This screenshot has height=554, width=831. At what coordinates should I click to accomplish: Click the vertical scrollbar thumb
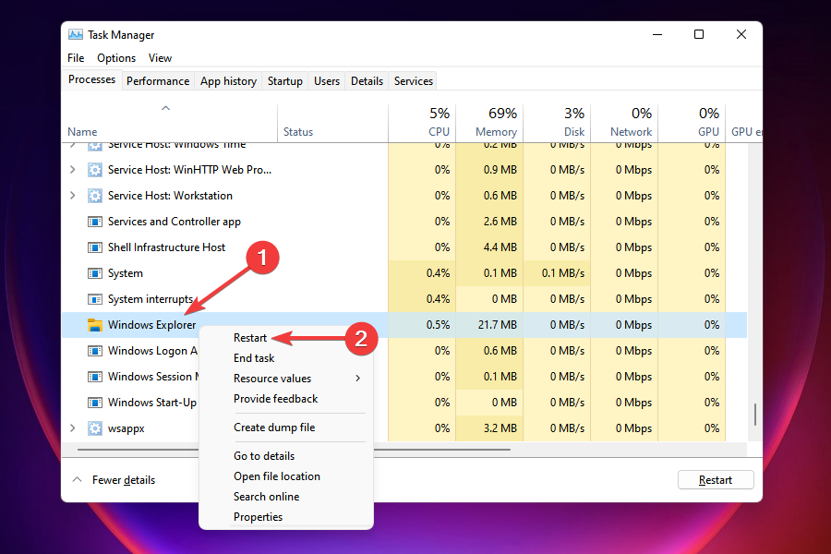point(755,415)
